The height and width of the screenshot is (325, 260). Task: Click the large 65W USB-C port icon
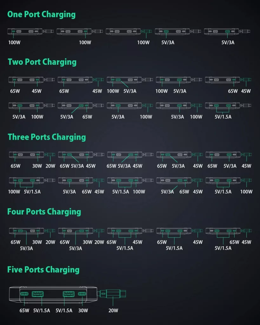[24, 294]
